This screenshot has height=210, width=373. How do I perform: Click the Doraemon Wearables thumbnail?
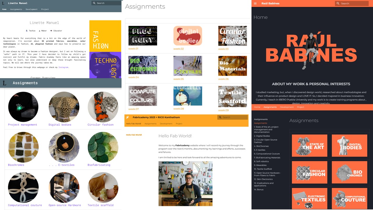click(188, 96)
